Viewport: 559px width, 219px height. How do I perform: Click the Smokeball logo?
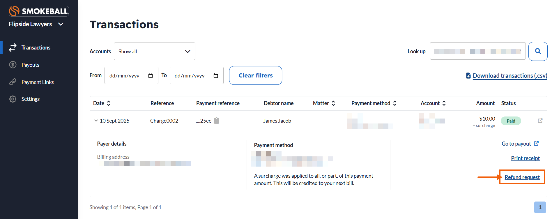(x=39, y=11)
